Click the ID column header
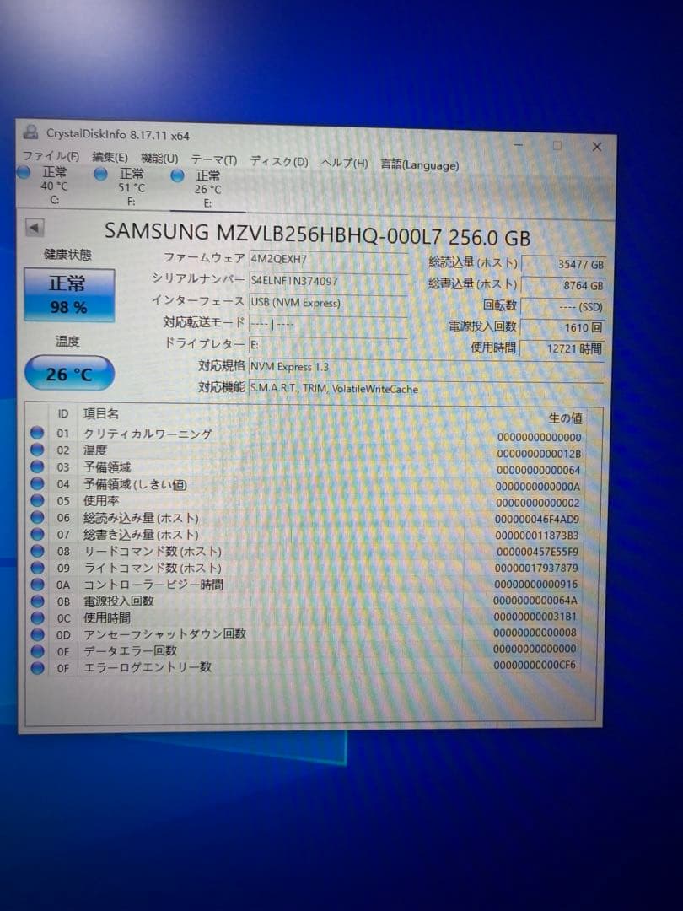The width and height of the screenshot is (683, 911). coord(62,413)
